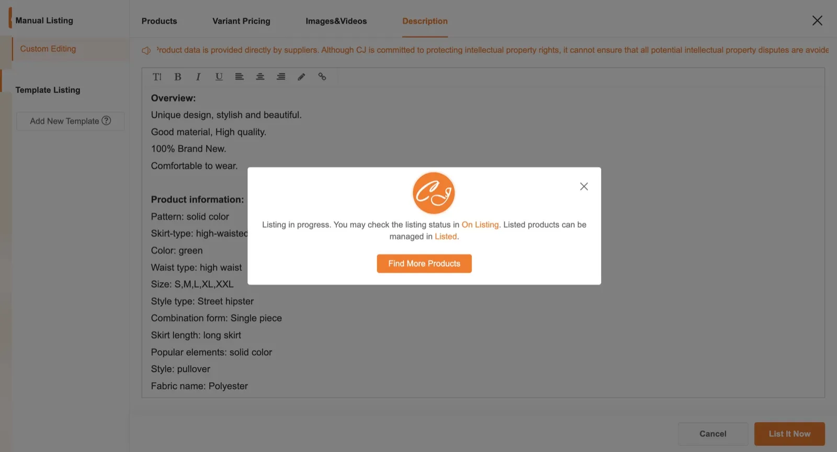Switch to the Variant Pricing tab
This screenshot has width=837, height=452.
coord(241,21)
